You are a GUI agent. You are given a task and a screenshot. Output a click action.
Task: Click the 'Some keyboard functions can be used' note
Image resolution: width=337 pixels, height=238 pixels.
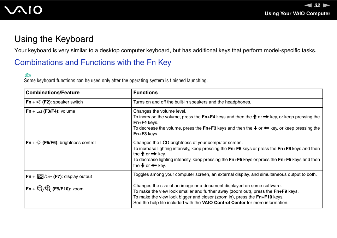[x=116, y=81]
